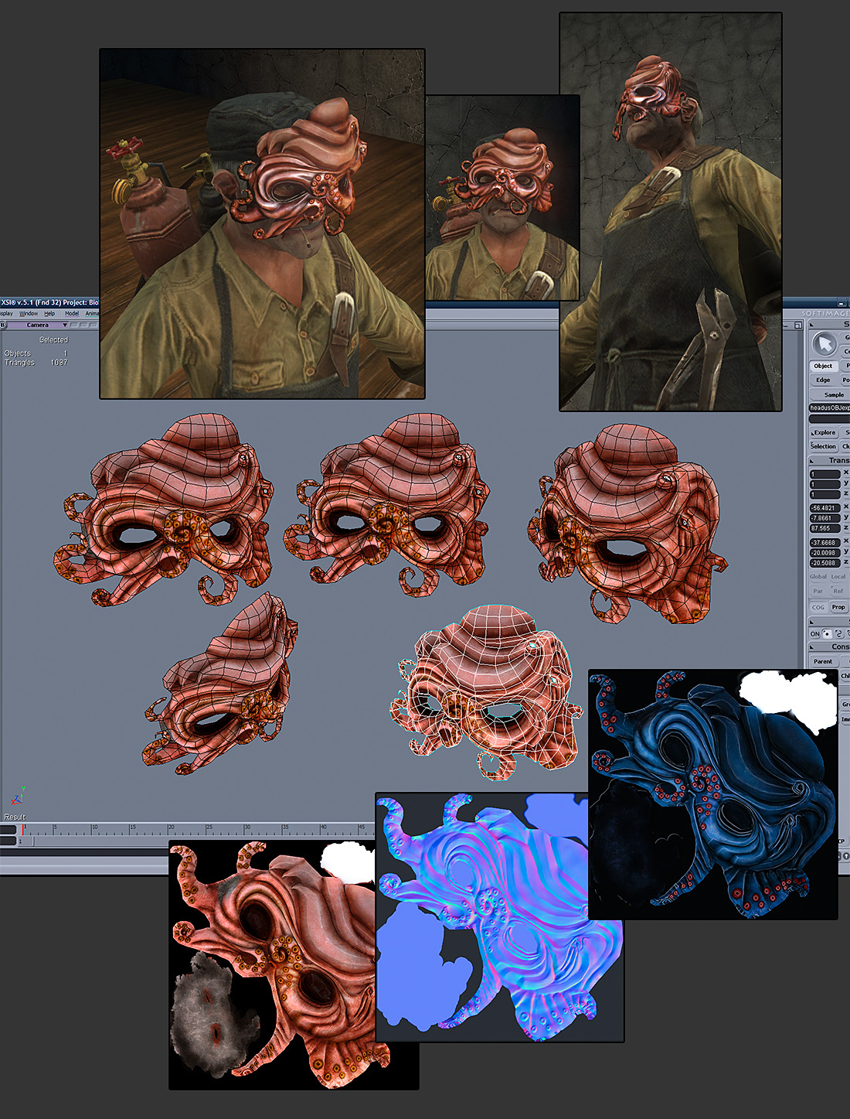Click the Sample filter button
The image size is (850, 1119).
831,394
